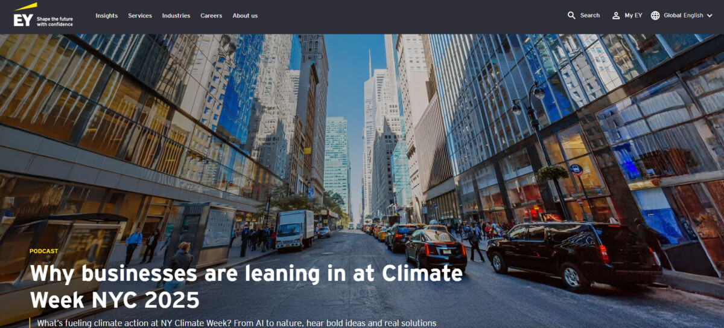Expand the Global English chevron arrow
The width and height of the screenshot is (724, 328).
pos(710,16)
